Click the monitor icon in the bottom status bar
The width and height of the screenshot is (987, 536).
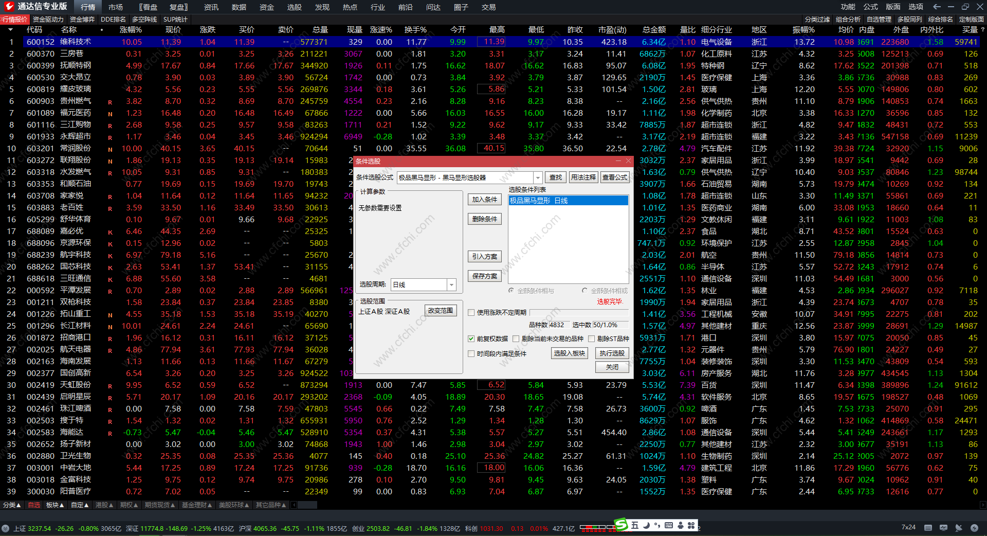point(943,528)
